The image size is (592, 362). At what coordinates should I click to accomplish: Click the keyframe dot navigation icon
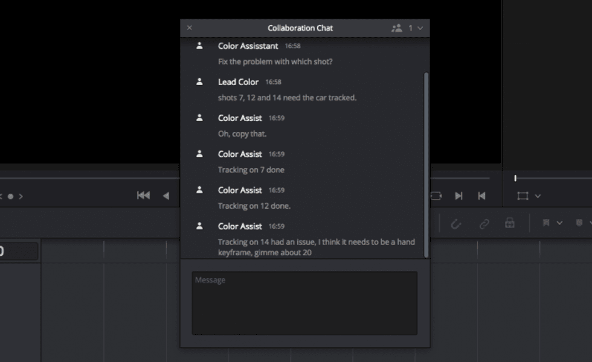11,197
